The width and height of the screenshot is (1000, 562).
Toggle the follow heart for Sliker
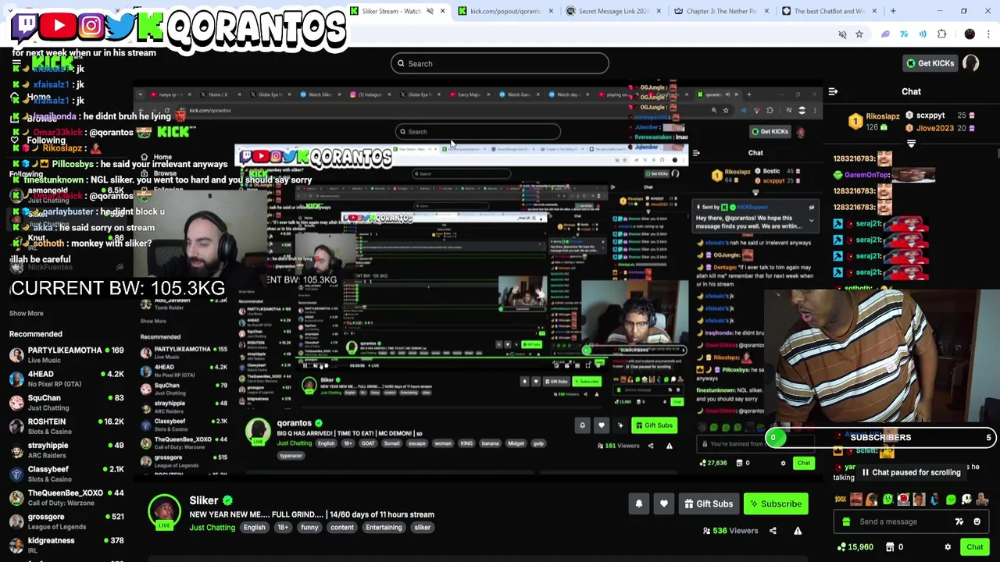click(663, 504)
